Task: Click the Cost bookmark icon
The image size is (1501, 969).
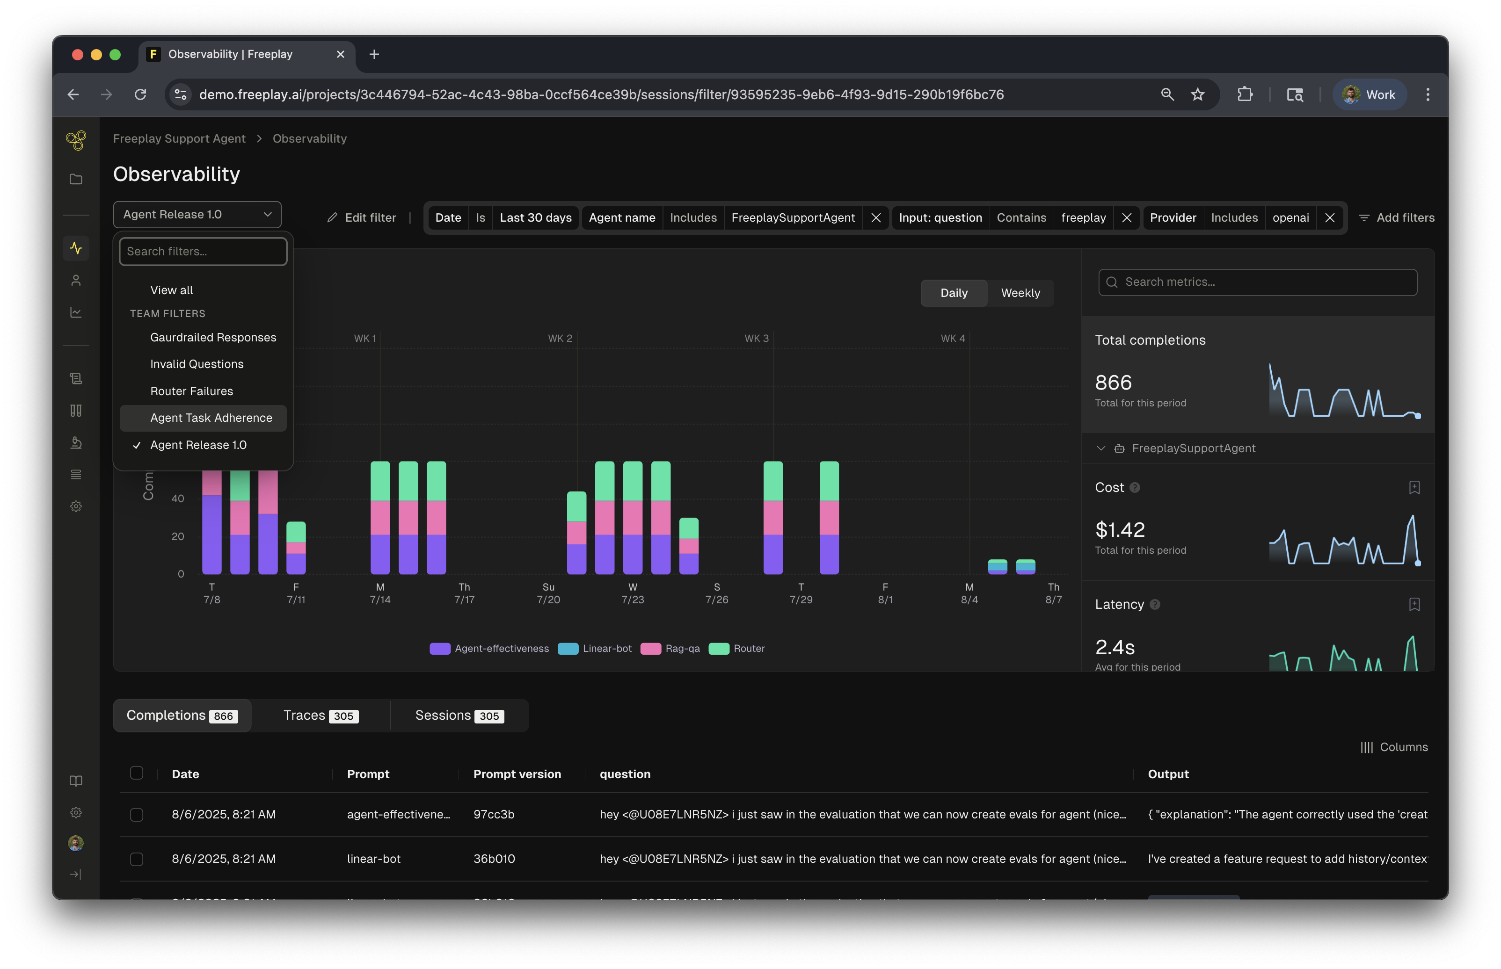Action: [1414, 488]
